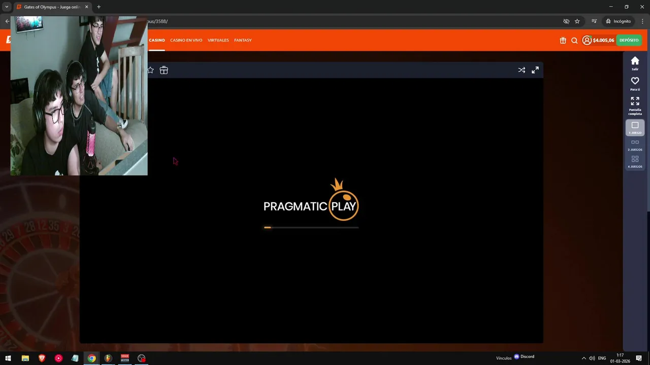Viewport: 650px width, 365px height.
Task: Open the notepad-style taskbar icon
Action: click(x=75, y=358)
